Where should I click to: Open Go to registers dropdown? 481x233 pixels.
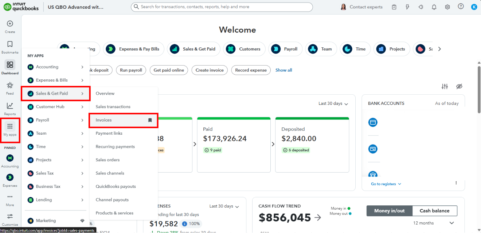(x=386, y=184)
